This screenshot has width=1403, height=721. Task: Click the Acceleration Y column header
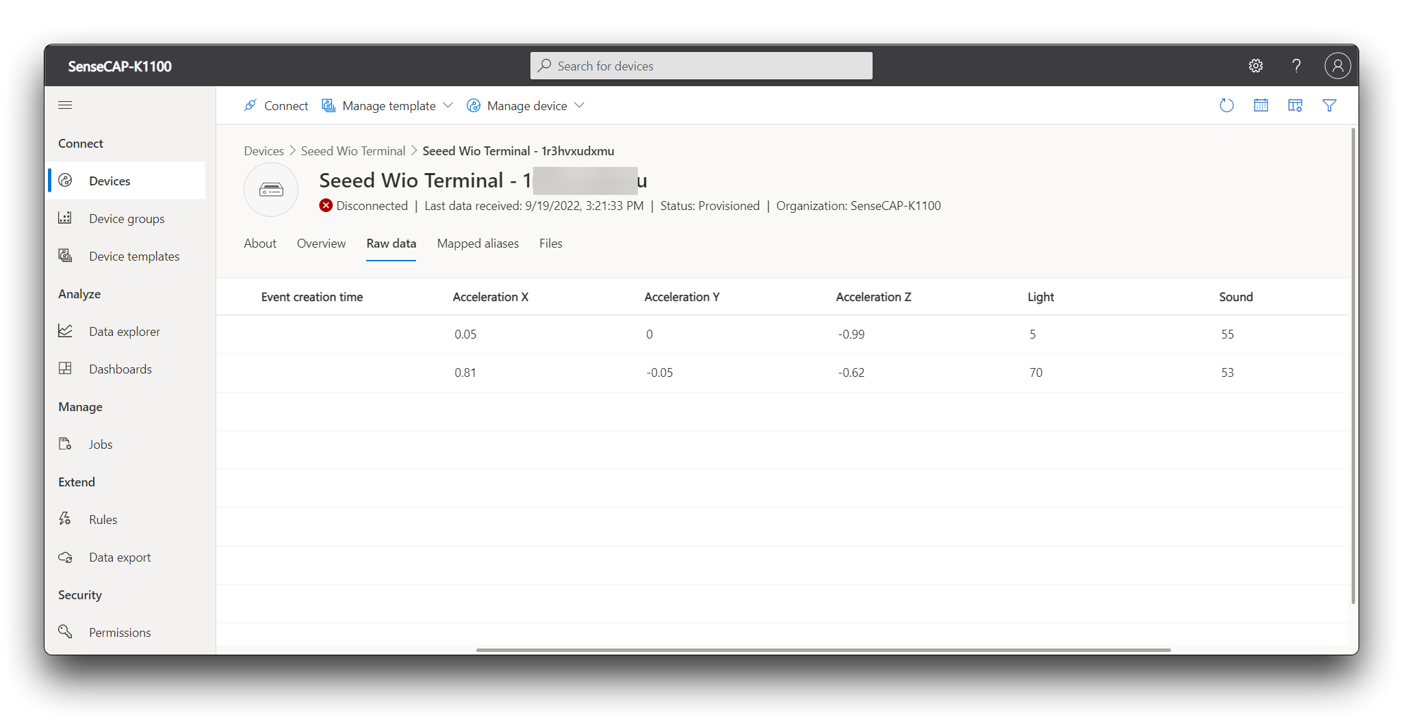pos(682,297)
